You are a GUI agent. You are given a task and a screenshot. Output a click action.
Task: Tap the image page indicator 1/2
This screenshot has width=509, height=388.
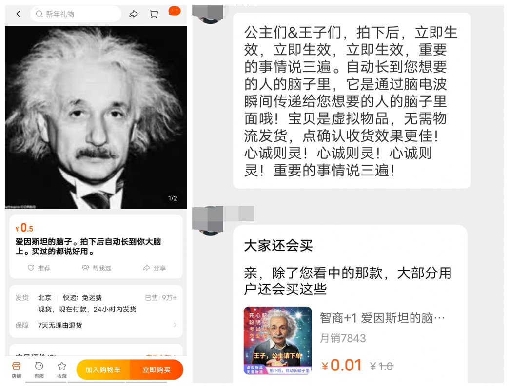pyautogui.click(x=173, y=198)
